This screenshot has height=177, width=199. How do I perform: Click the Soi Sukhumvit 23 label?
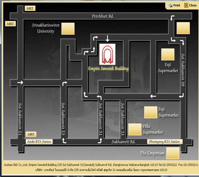point(63,119)
